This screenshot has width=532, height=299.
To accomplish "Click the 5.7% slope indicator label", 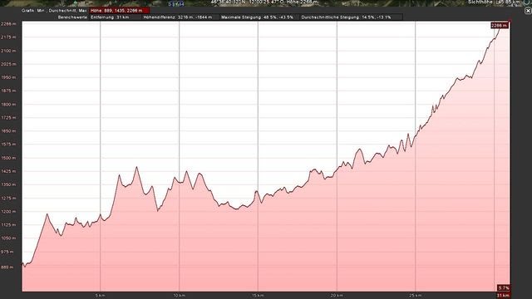I will click(504, 288).
